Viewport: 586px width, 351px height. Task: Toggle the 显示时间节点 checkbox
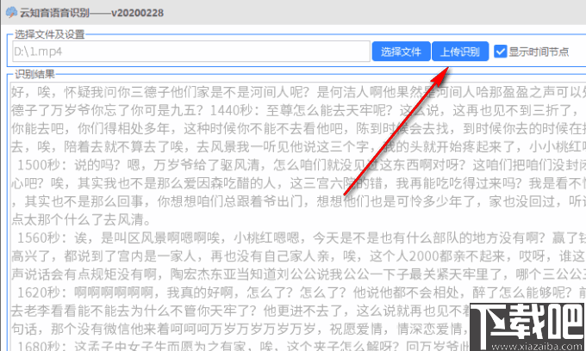coord(501,52)
